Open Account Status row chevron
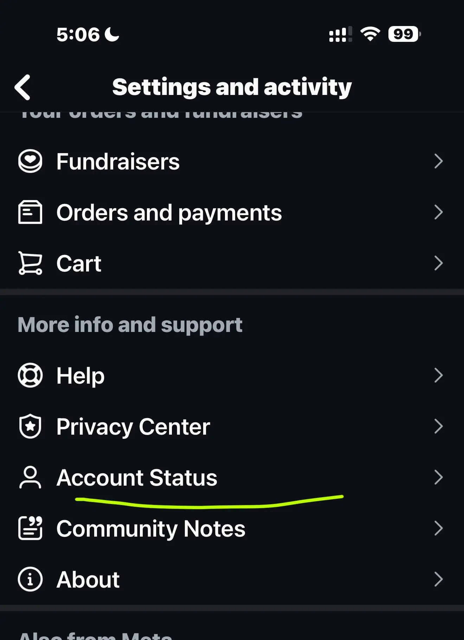Screen dimensions: 464x640 [438, 477]
